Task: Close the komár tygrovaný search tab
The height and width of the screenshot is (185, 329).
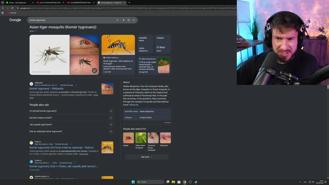Action: [x=125, y=3]
